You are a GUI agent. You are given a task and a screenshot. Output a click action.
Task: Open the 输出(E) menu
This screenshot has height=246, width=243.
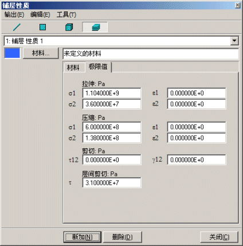coord(14,15)
